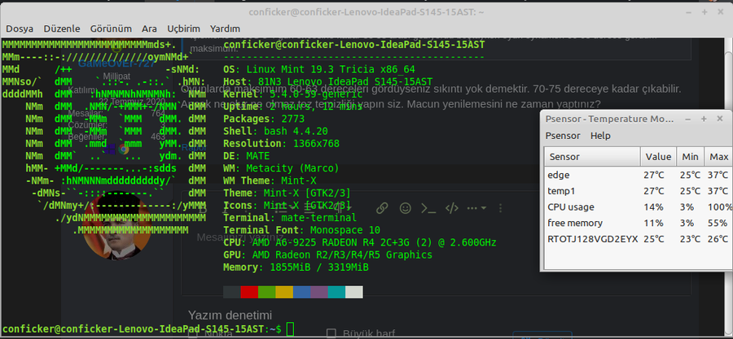Viewport: 733px width, 339px height.
Task: Click the blue color block in neofetch output
Action: pyautogui.click(x=302, y=292)
